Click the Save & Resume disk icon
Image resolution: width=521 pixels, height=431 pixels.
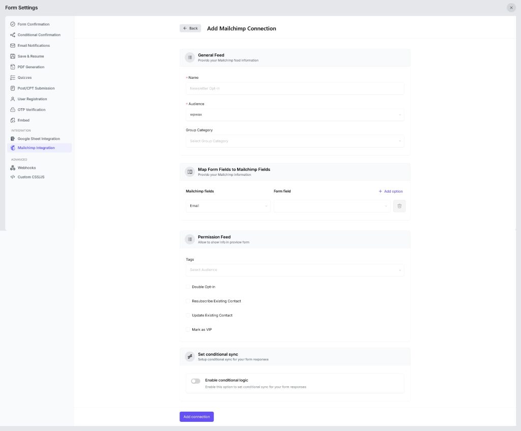(x=13, y=56)
